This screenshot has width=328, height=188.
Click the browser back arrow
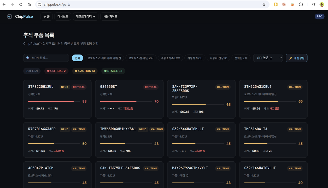(x=4, y=4)
